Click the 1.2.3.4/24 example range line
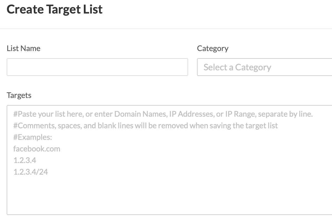 [30, 172]
